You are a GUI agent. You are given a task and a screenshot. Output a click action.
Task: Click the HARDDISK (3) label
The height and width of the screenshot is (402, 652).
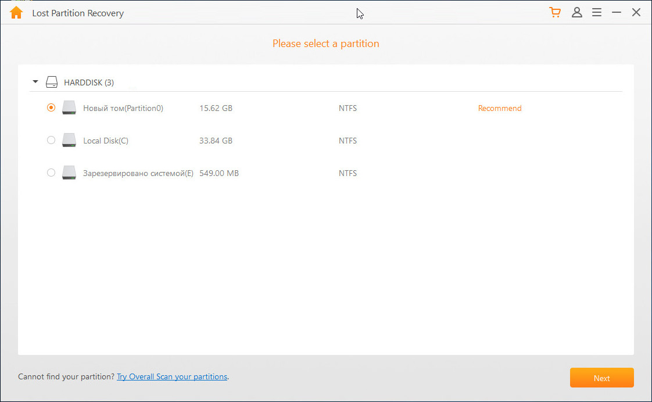pos(88,82)
